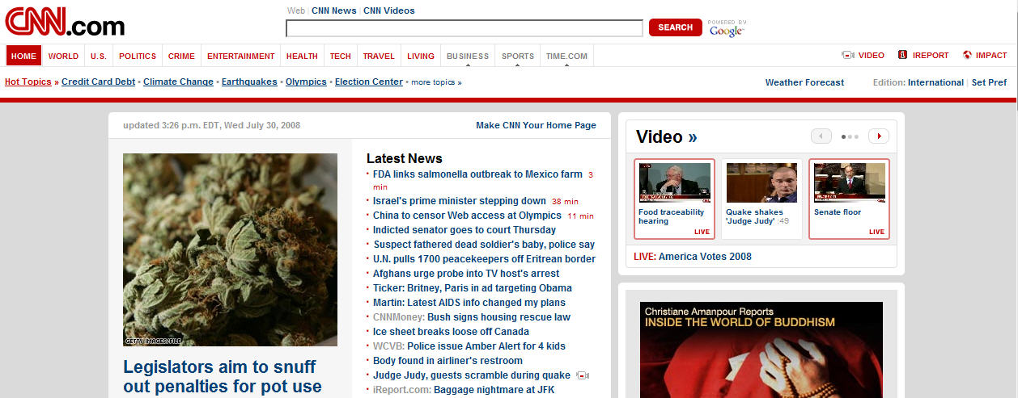Click the previous videos left arrow

821,136
